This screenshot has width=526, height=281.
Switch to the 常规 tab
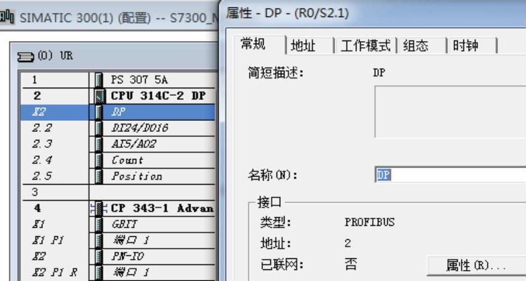pos(253,44)
